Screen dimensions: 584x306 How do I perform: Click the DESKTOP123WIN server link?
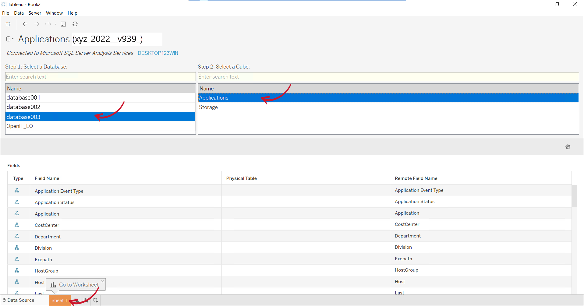[x=158, y=53]
